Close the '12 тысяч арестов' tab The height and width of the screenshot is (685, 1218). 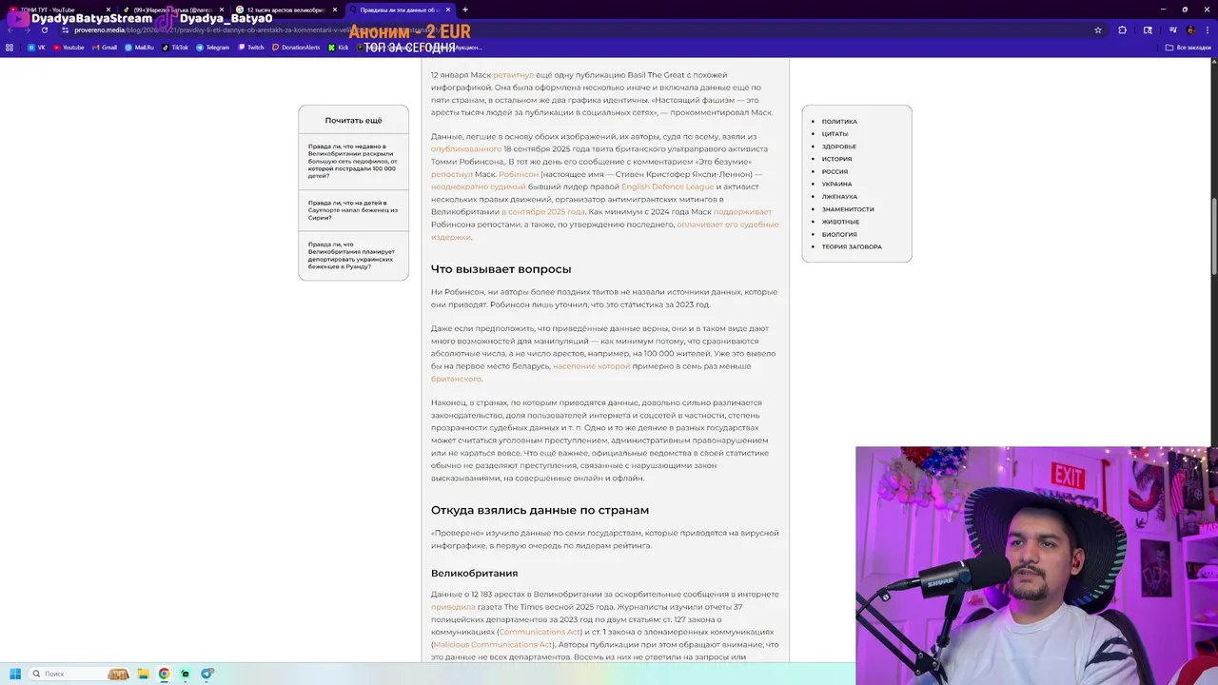point(334,10)
